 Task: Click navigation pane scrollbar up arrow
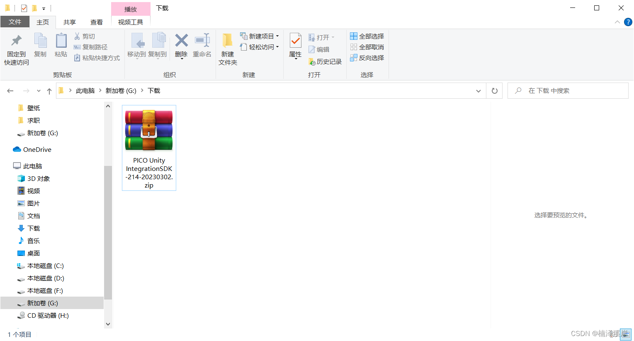click(x=108, y=106)
